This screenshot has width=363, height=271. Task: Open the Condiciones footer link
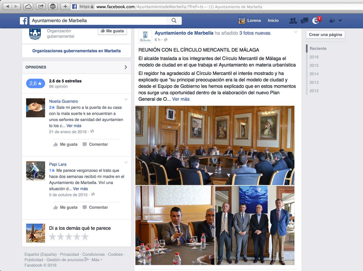(x=93, y=255)
